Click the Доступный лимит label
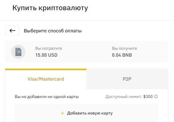This screenshot has width=174, height=122. click(x=124, y=97)
